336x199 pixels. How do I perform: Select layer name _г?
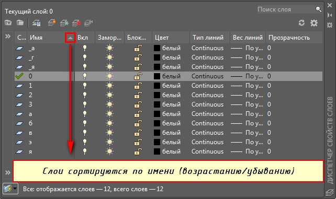(31, 57)
